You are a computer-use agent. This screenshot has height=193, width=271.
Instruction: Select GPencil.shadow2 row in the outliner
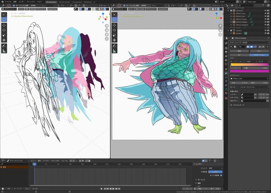point(242,25)
